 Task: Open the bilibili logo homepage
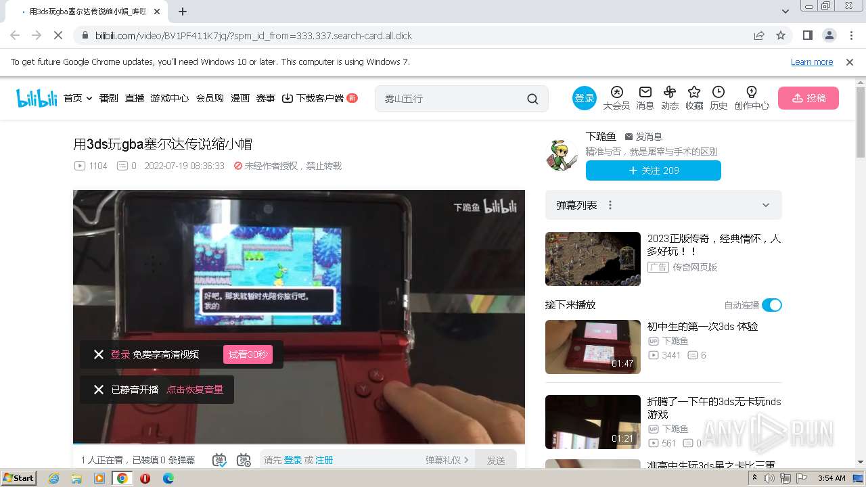[37, 98]
